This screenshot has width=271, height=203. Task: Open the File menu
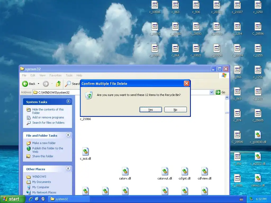(24, 75)
